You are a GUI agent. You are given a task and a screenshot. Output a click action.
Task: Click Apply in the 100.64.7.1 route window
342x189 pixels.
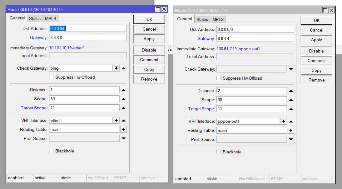(316, 40)
